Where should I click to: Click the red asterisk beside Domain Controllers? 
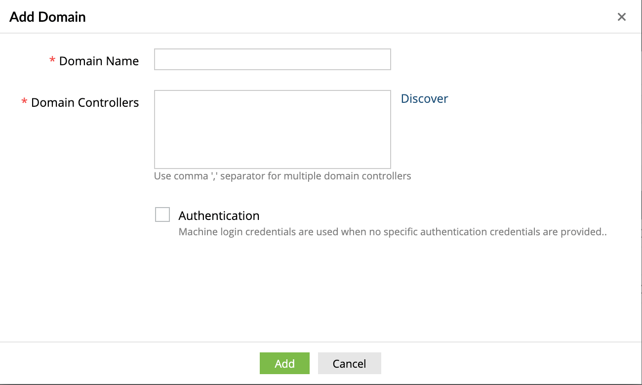(24, 102)
